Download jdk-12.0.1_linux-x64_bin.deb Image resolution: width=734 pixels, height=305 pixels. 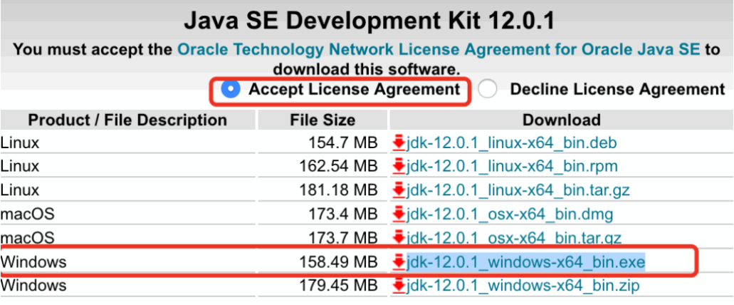point(511,143)
